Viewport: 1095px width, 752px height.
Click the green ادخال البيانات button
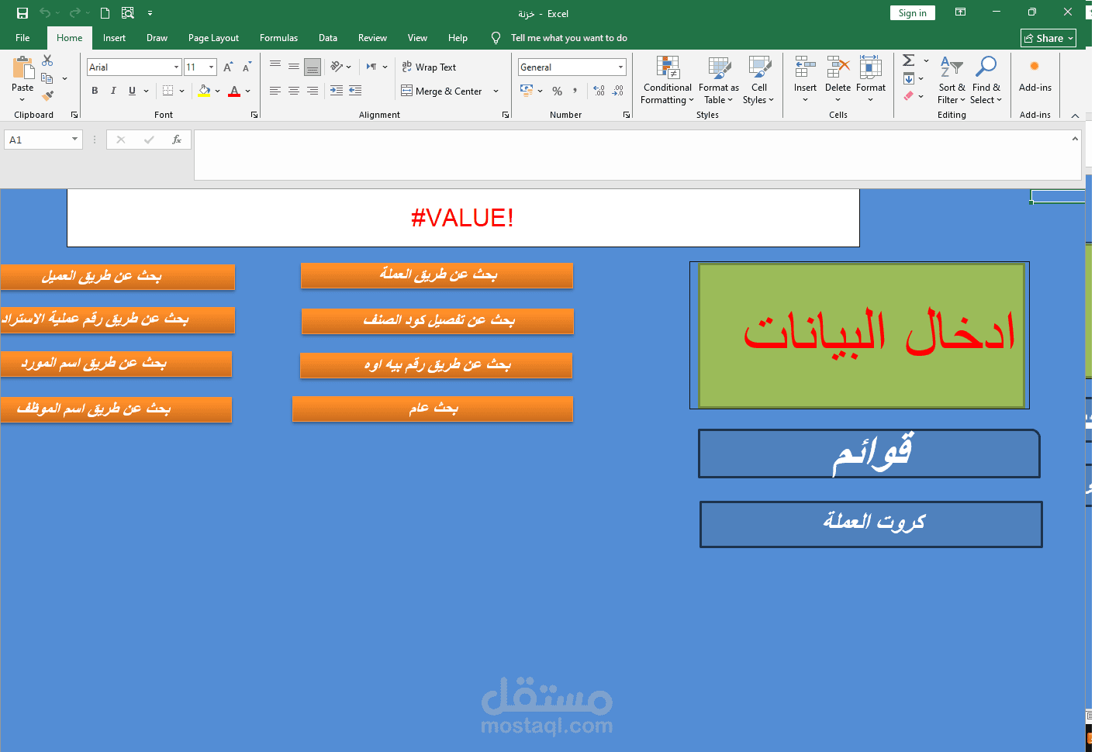click(x=861, y=336)
